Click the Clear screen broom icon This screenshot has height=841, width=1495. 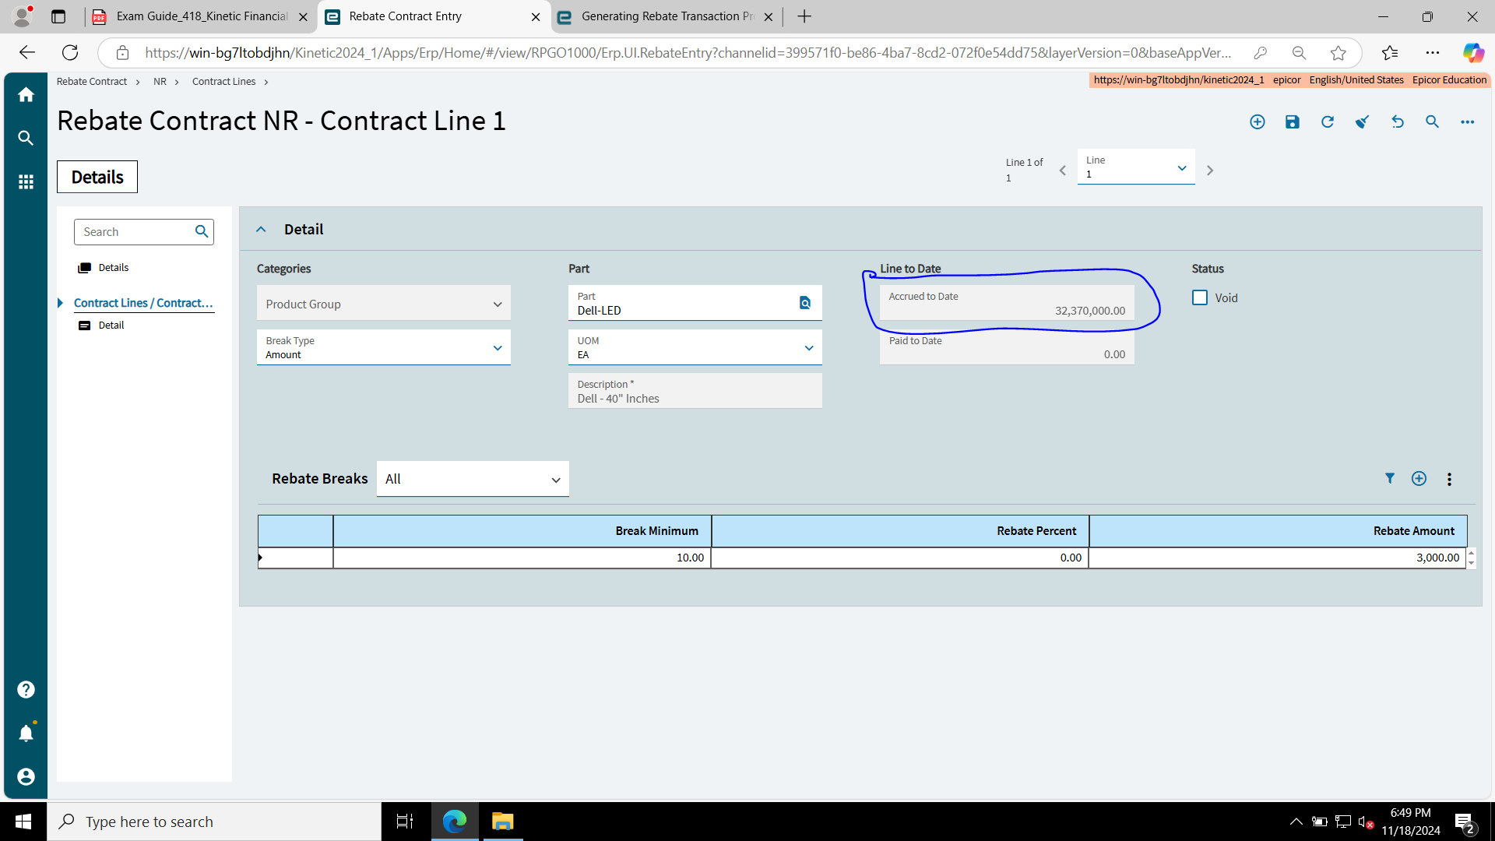pos(1363,121)
